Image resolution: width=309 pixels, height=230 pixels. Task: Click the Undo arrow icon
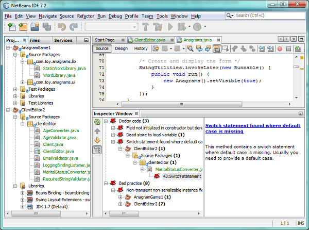point(62,27)
